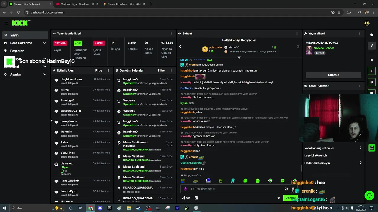Open the shop icon below message box

click(x=196, y=198)
